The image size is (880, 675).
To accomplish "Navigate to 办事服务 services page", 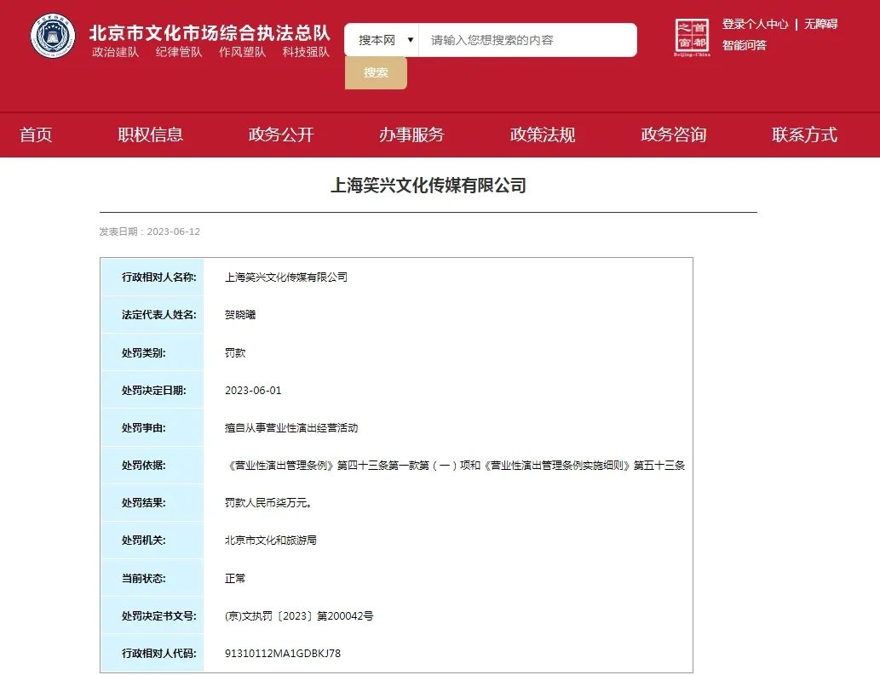I will click(x=411, y=134).
